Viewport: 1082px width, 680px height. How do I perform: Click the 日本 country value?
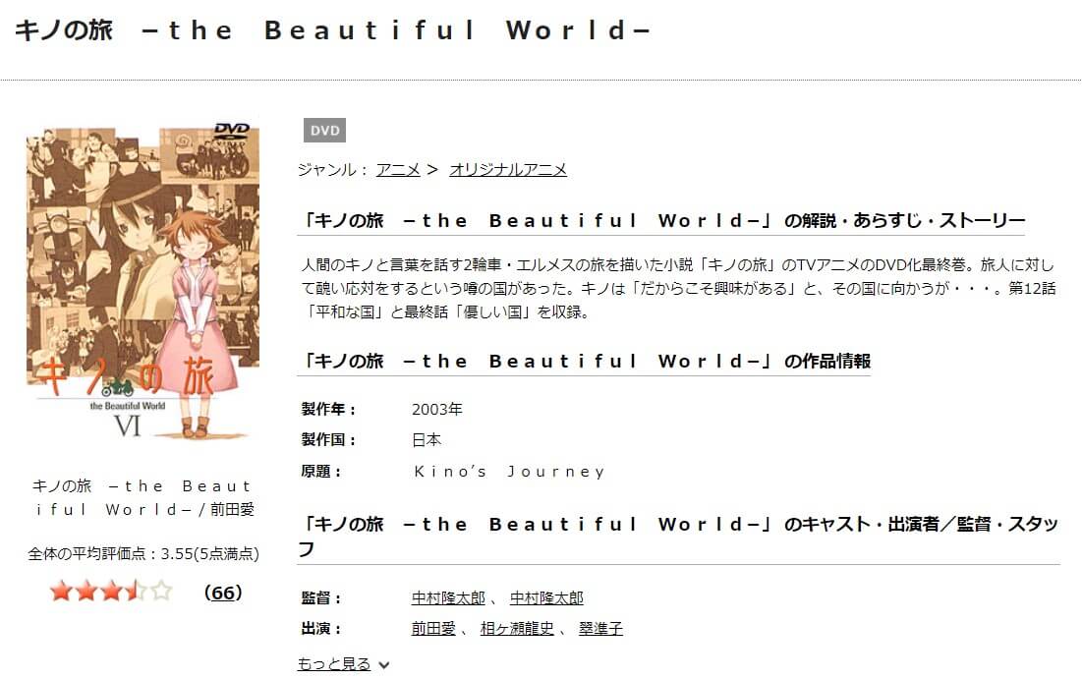coord(427,440)
